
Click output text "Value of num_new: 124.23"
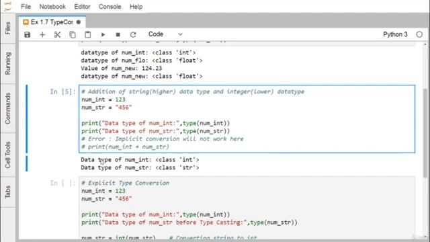[122, 69]
